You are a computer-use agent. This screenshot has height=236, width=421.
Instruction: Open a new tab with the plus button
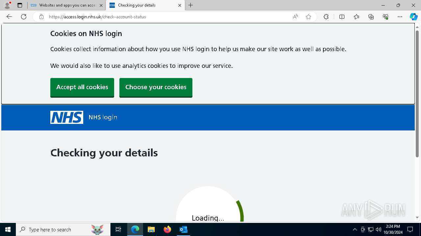pos(191,5)
